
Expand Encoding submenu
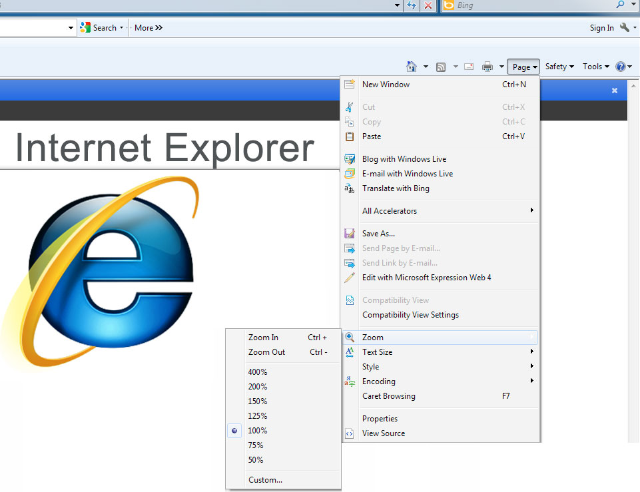coord(440,381)
